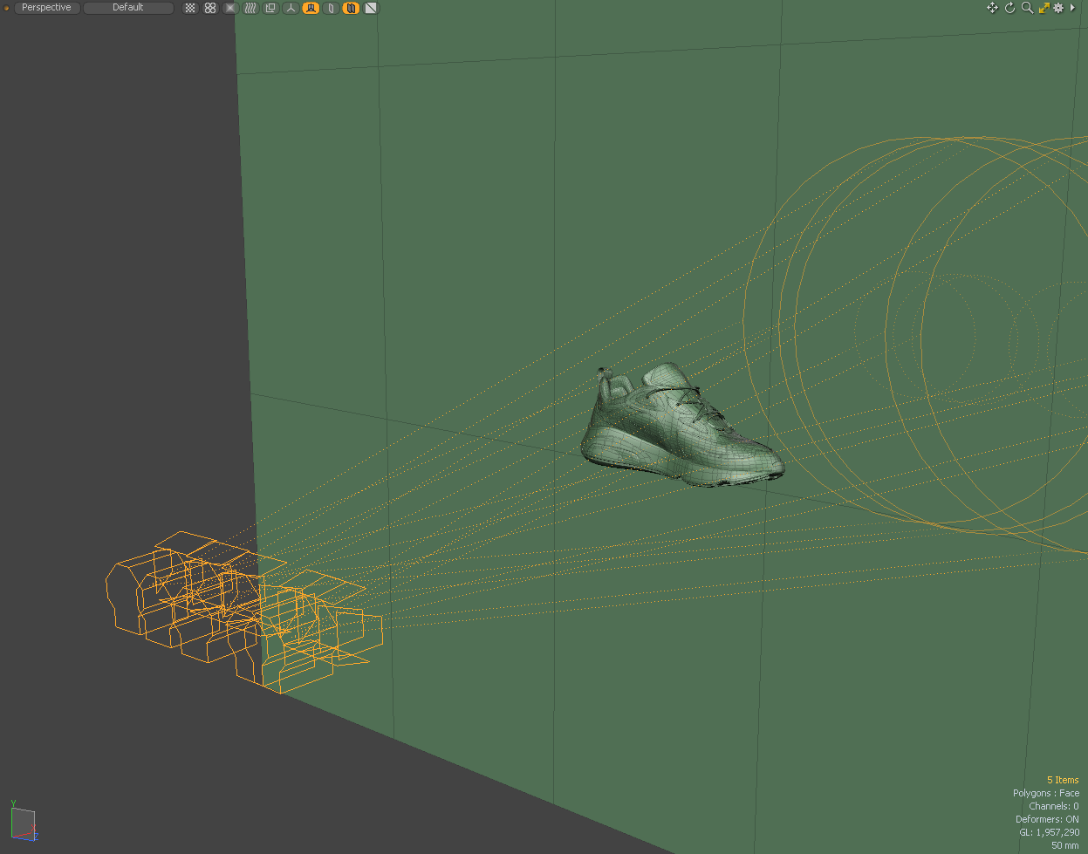The height and width of the screenshot is (854, 1088).
Task: Toggle the wavy lines deformers icon
Action: (x=250, y=8)
